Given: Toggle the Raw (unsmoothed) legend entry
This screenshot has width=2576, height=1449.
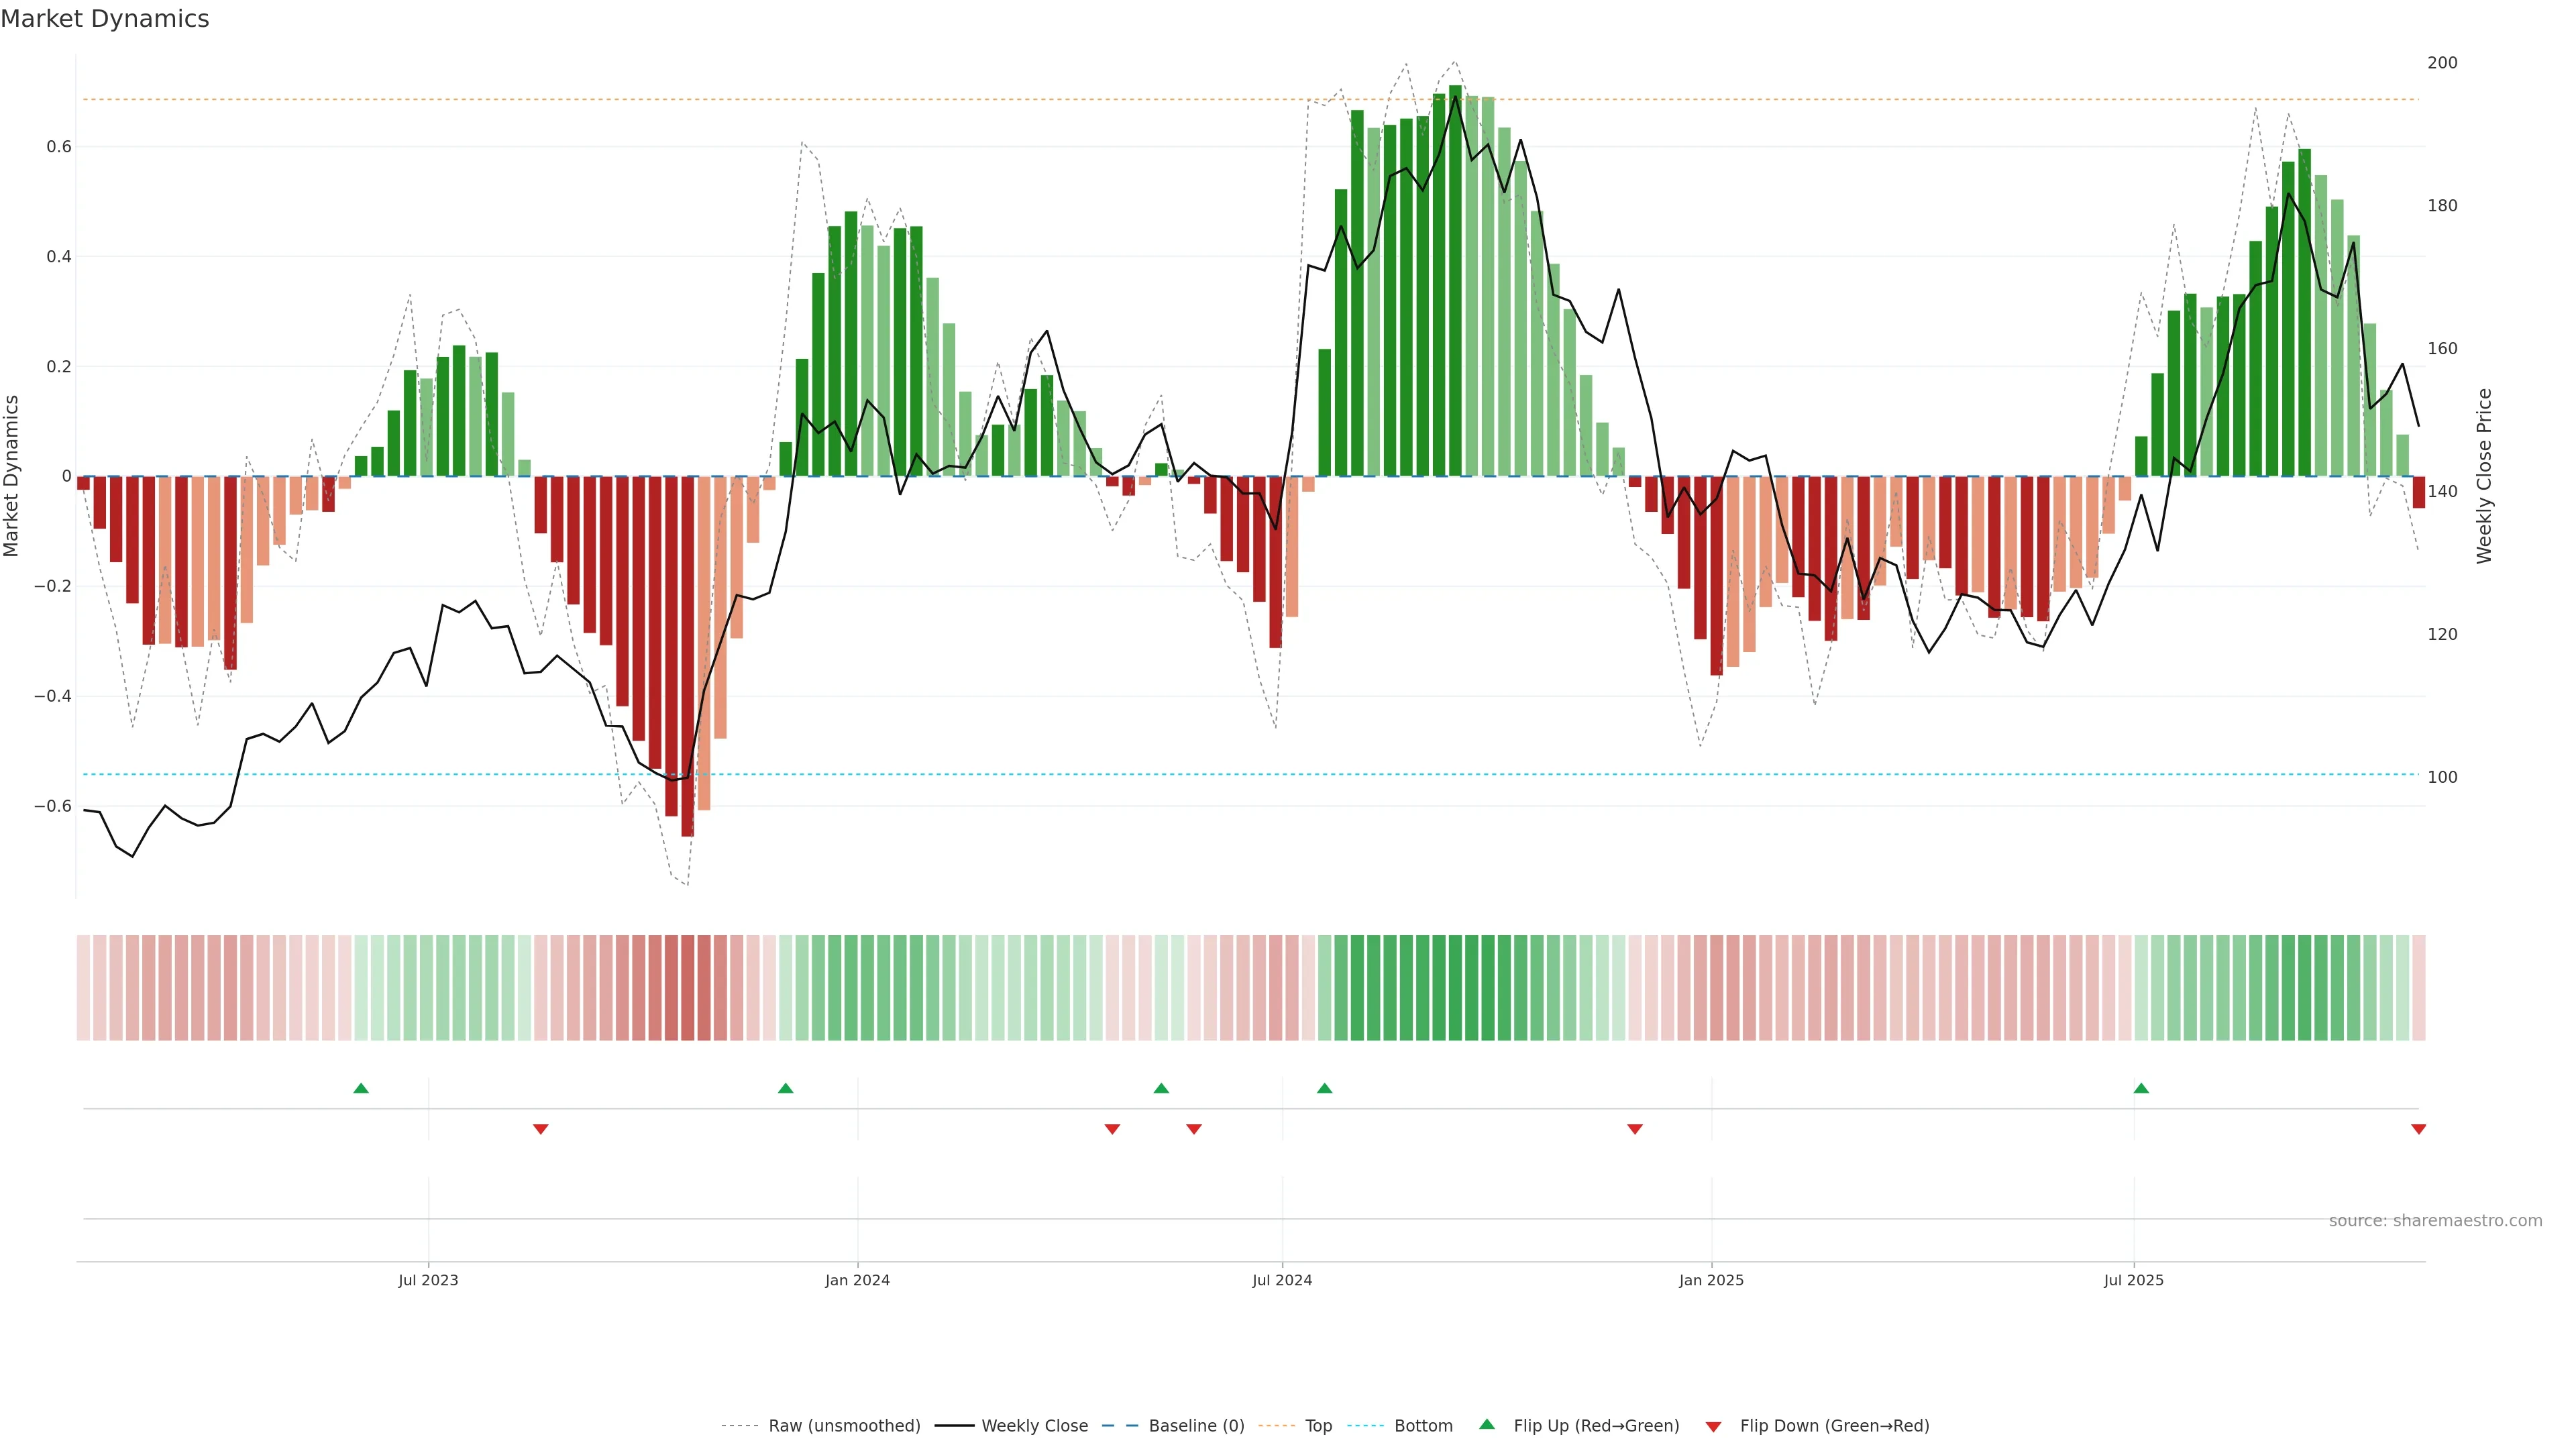Looking at the screenshot, I should click(844, 1426).
